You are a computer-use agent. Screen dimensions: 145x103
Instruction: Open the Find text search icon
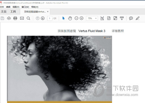tap(28, 18)
